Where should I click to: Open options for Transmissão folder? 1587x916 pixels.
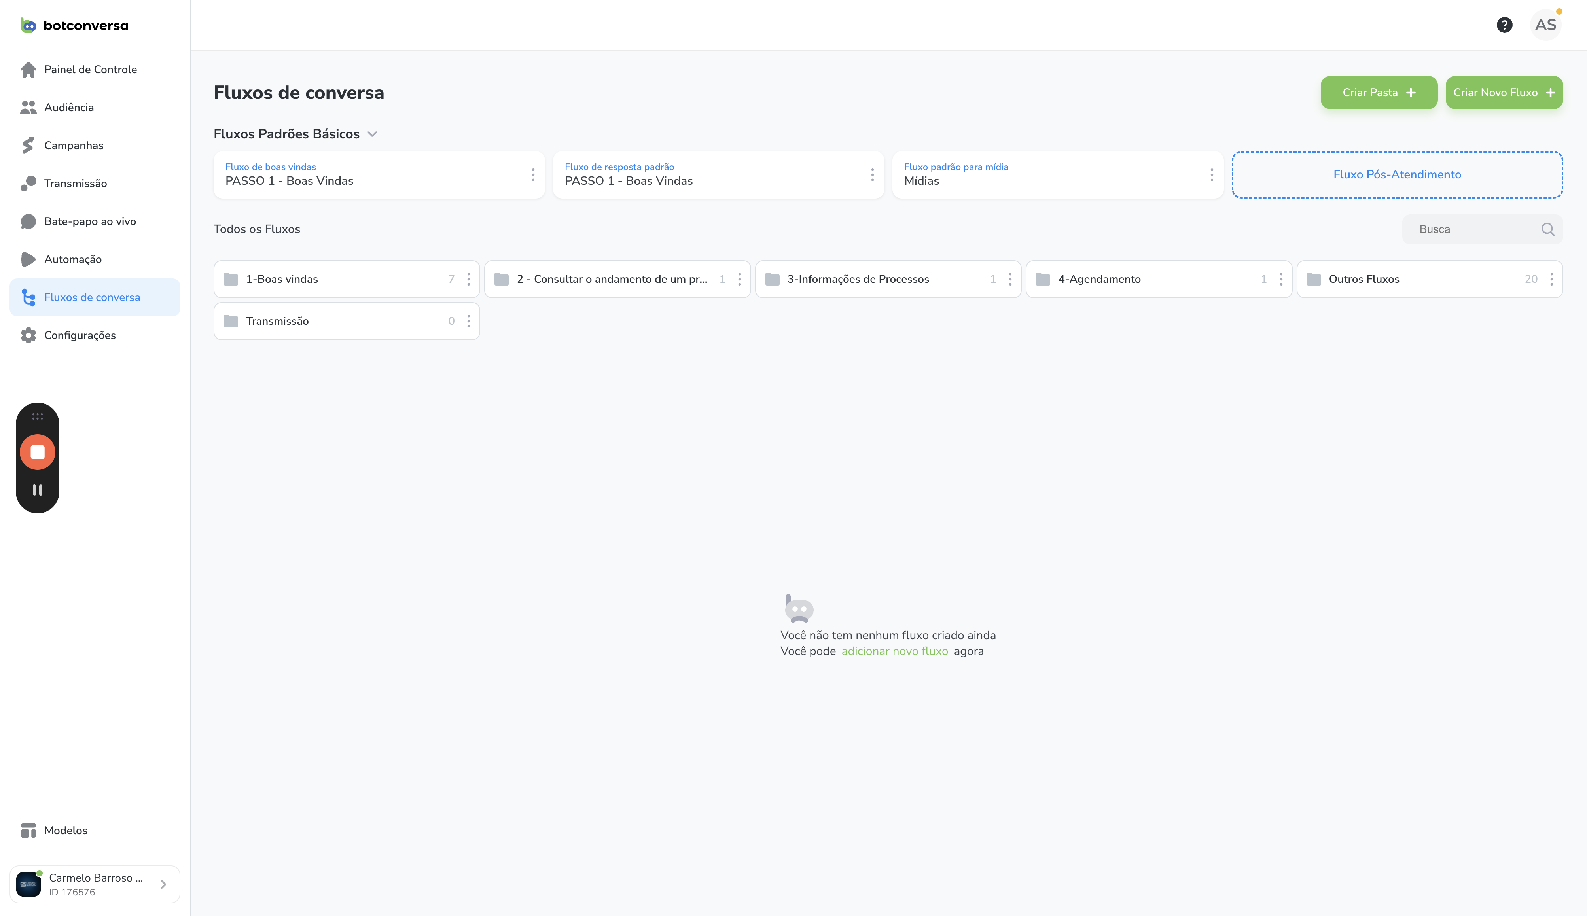coord(469,322)
